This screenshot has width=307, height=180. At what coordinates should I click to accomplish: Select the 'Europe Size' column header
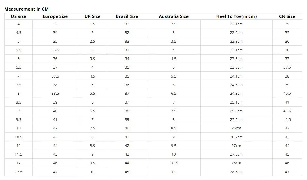click(55, 16)
